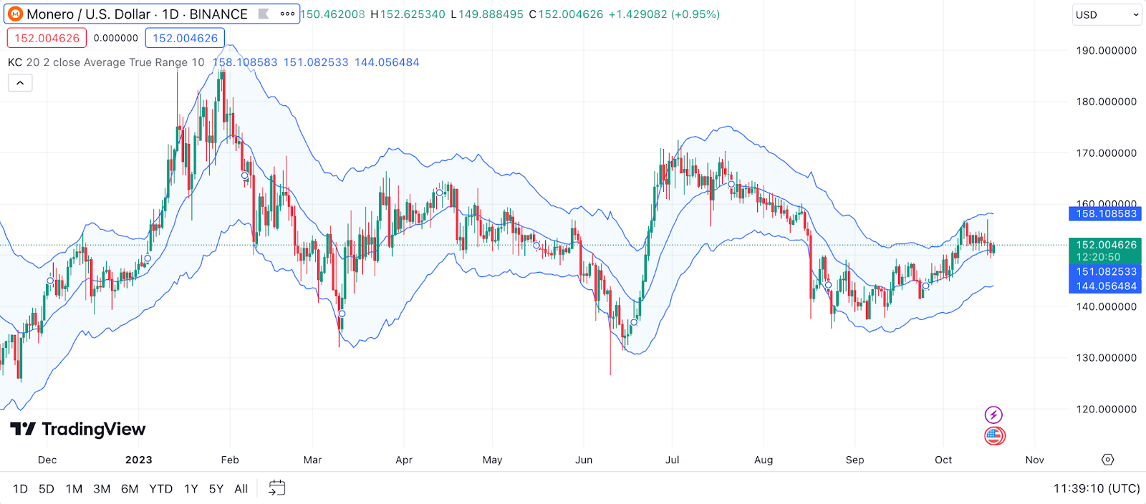
Task: Open the go-to-date calendar icon
Action: 276,488
